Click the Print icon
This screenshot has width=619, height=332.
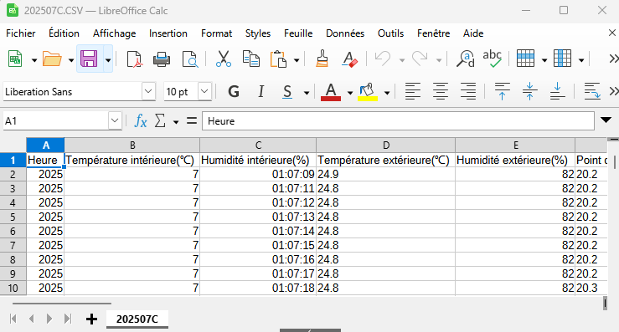tap(162, 59)
